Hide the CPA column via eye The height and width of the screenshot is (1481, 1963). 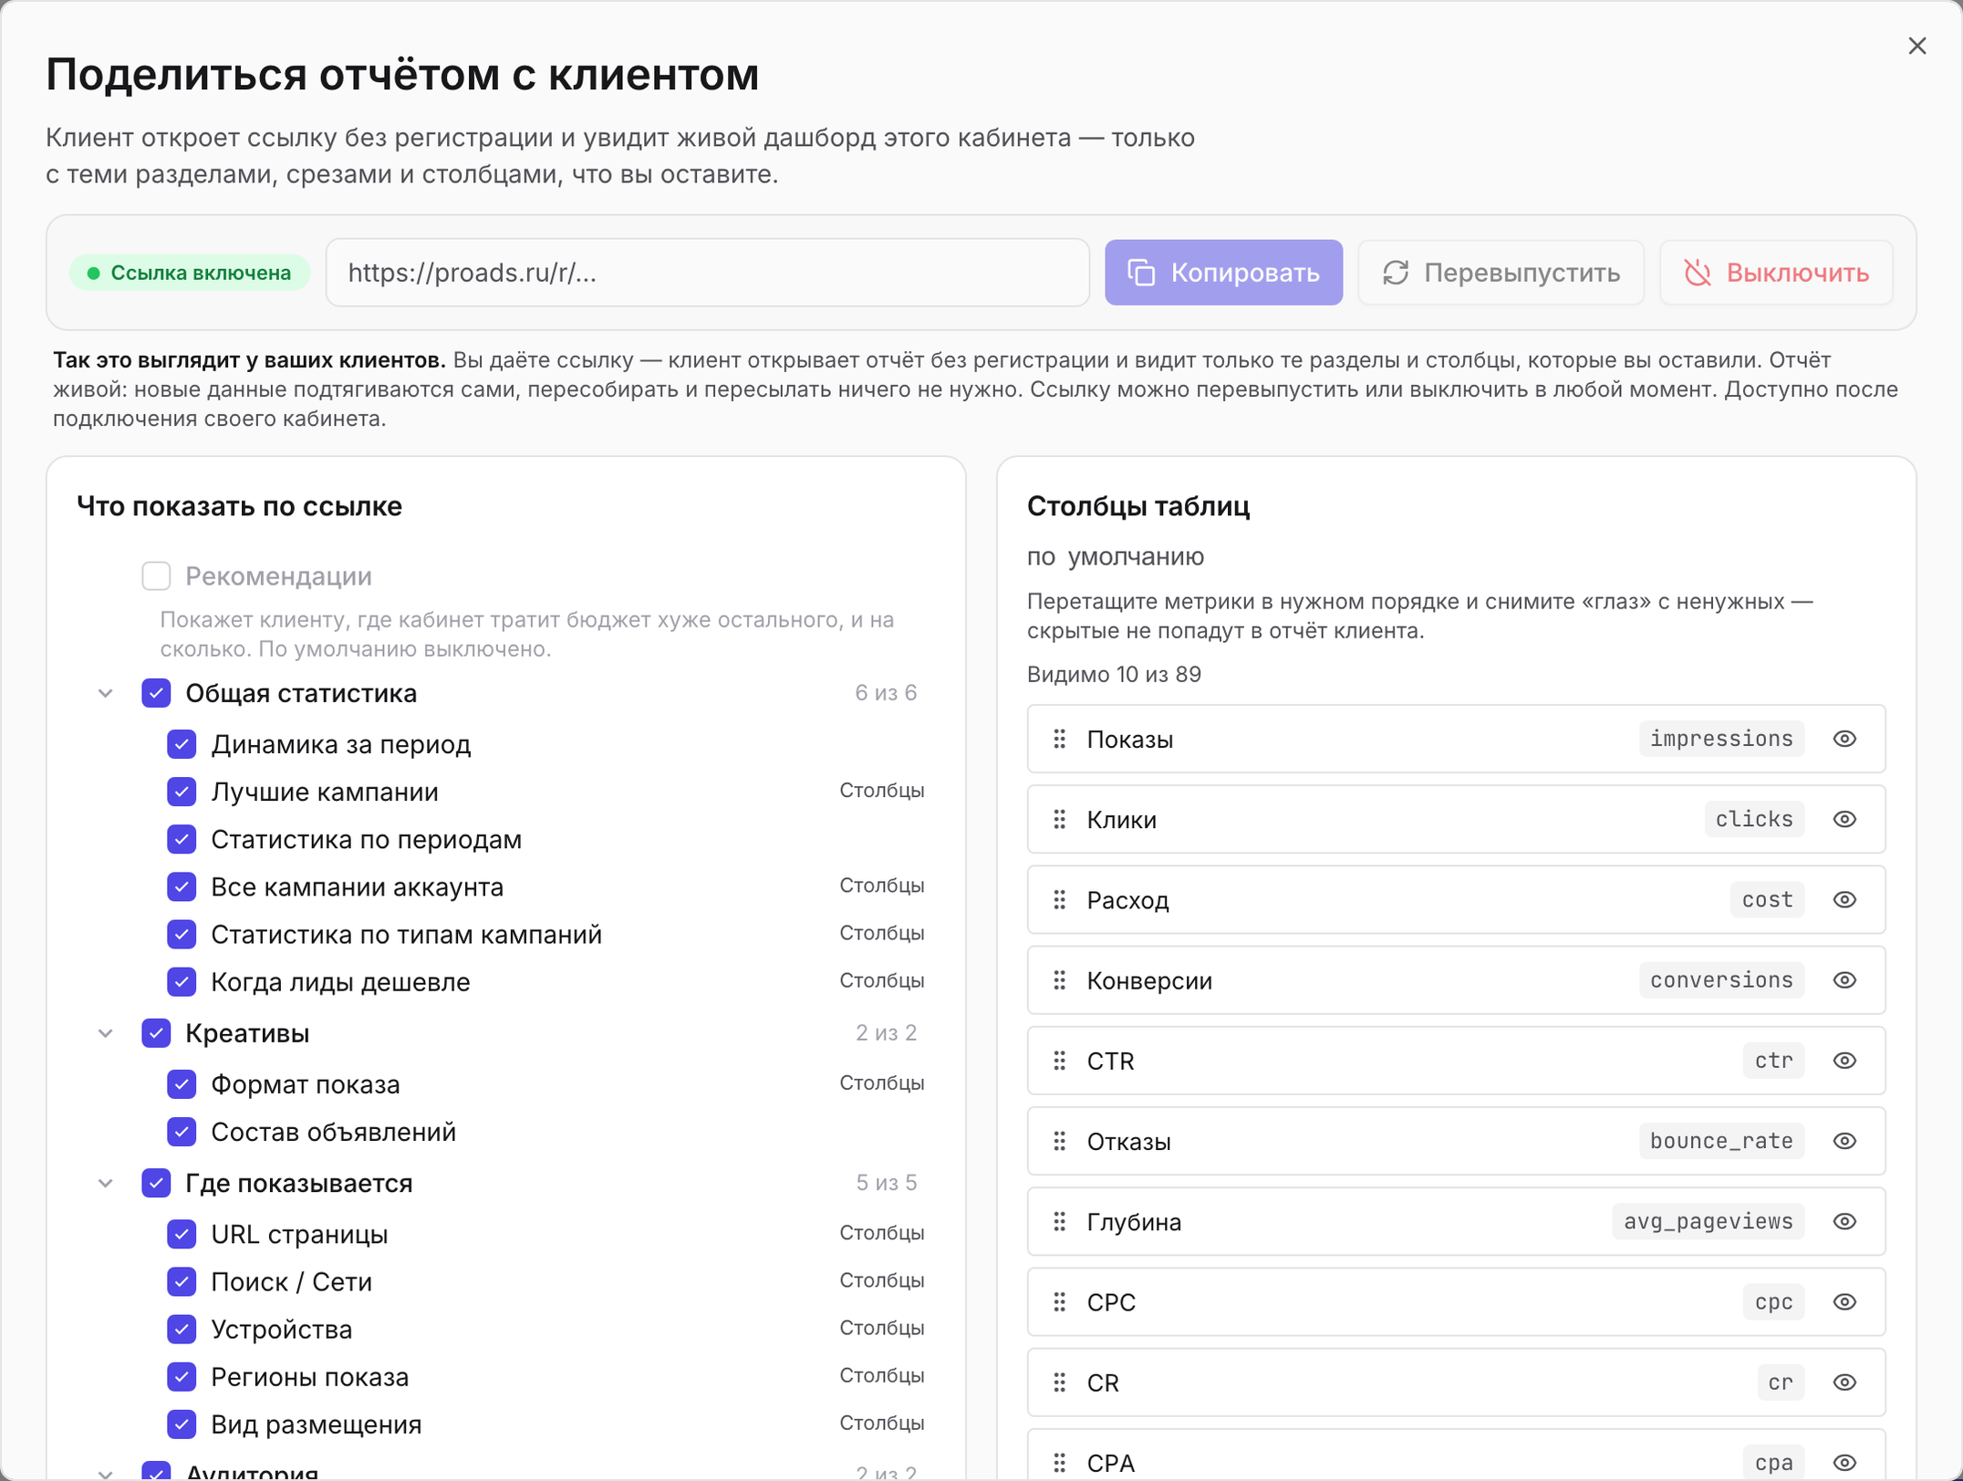pyautogui.click(x=1844, y=1463)
